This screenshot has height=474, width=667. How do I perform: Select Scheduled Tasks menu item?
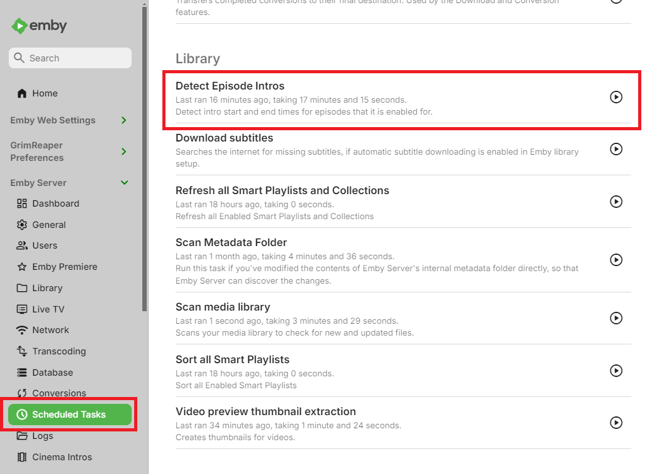70,415
